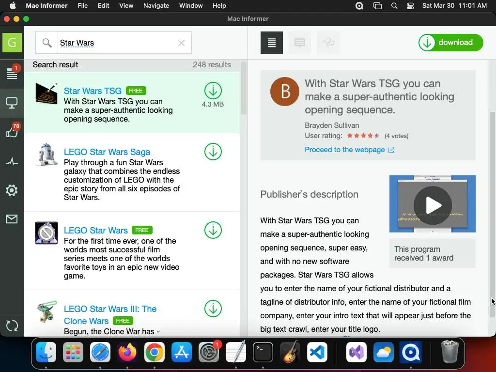
Task: Open the mail envelope sidebar icon
Action: [12, 219]
